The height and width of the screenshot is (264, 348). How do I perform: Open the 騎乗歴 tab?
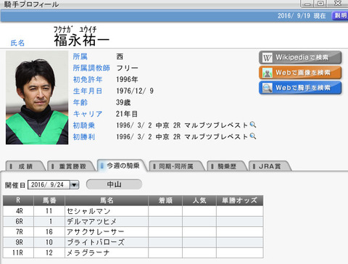227,166
